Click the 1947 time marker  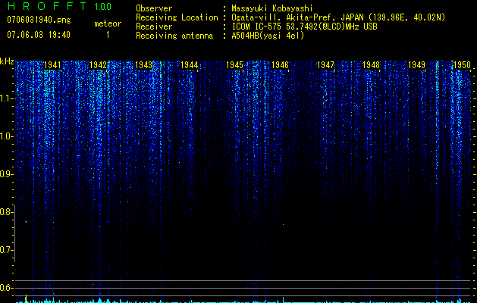325,65
